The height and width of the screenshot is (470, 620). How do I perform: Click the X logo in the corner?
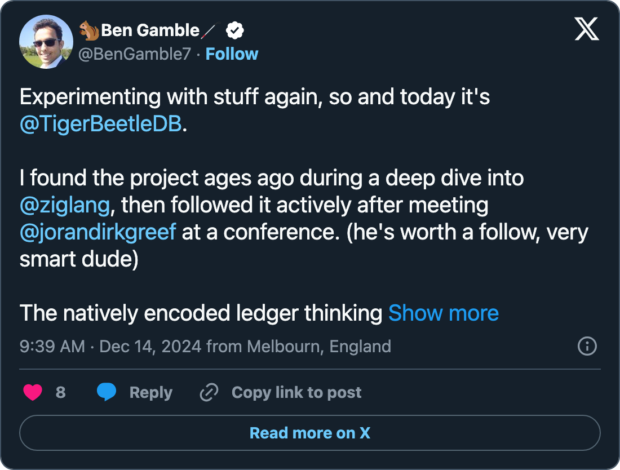587,30
